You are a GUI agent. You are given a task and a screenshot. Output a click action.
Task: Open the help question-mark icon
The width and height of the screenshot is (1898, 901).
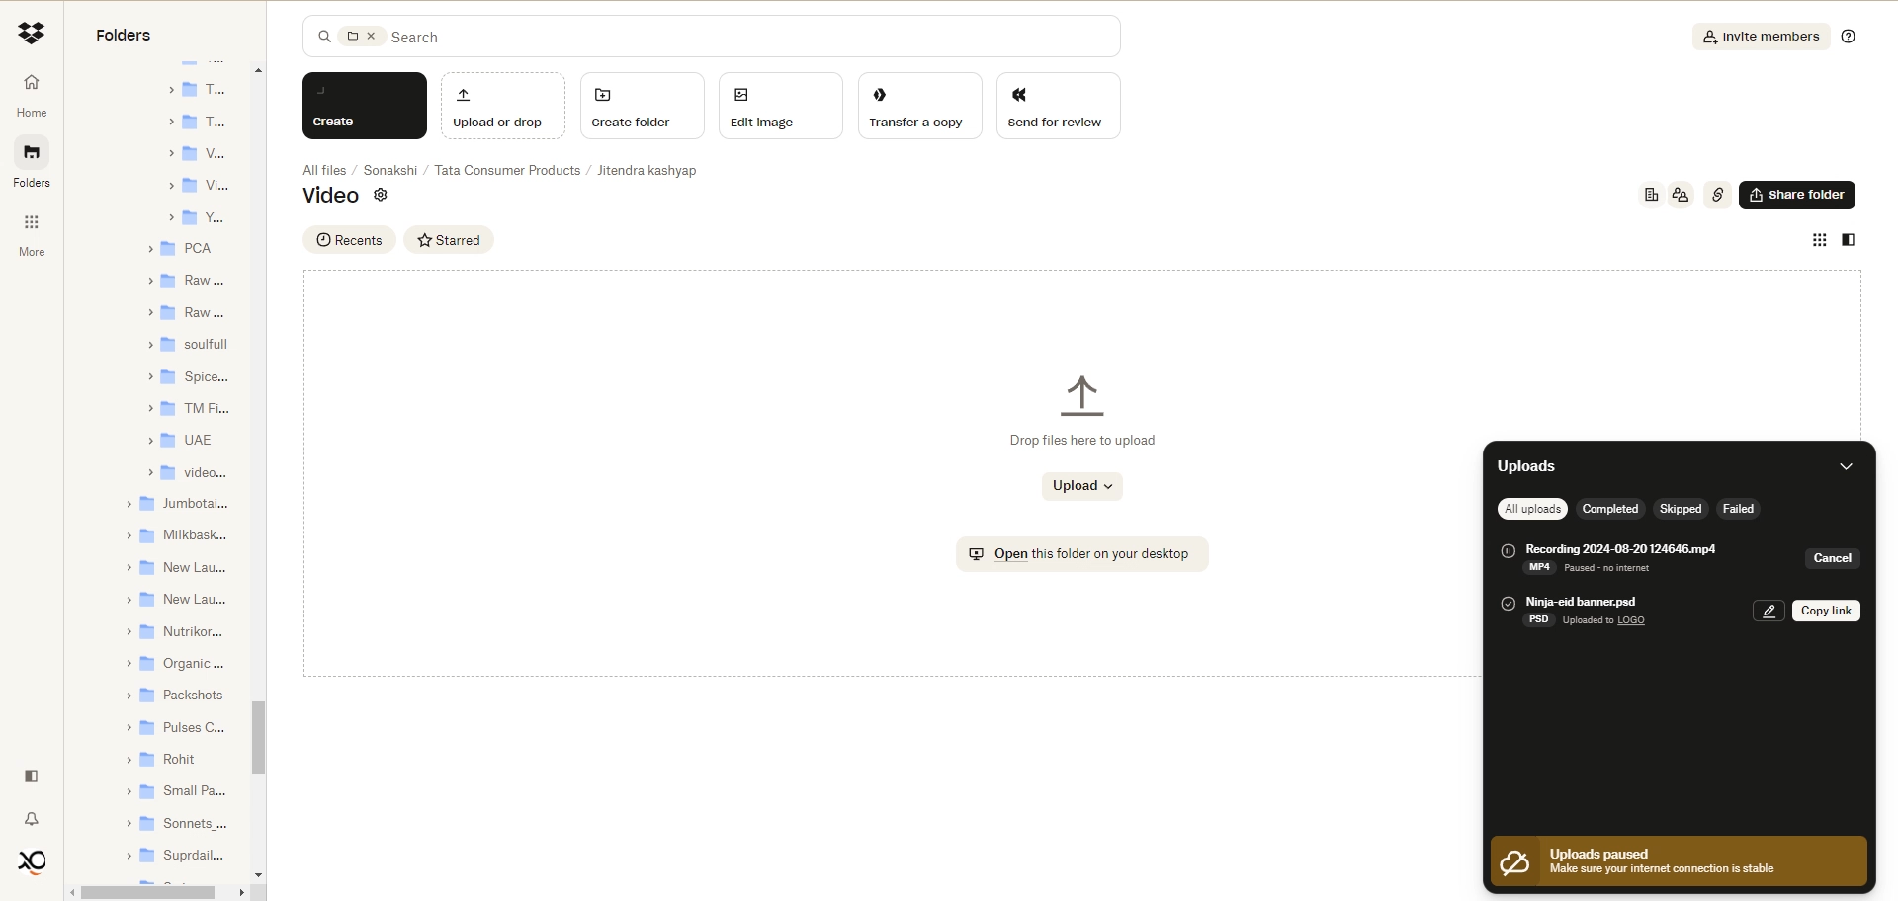tap(1849, 37)
